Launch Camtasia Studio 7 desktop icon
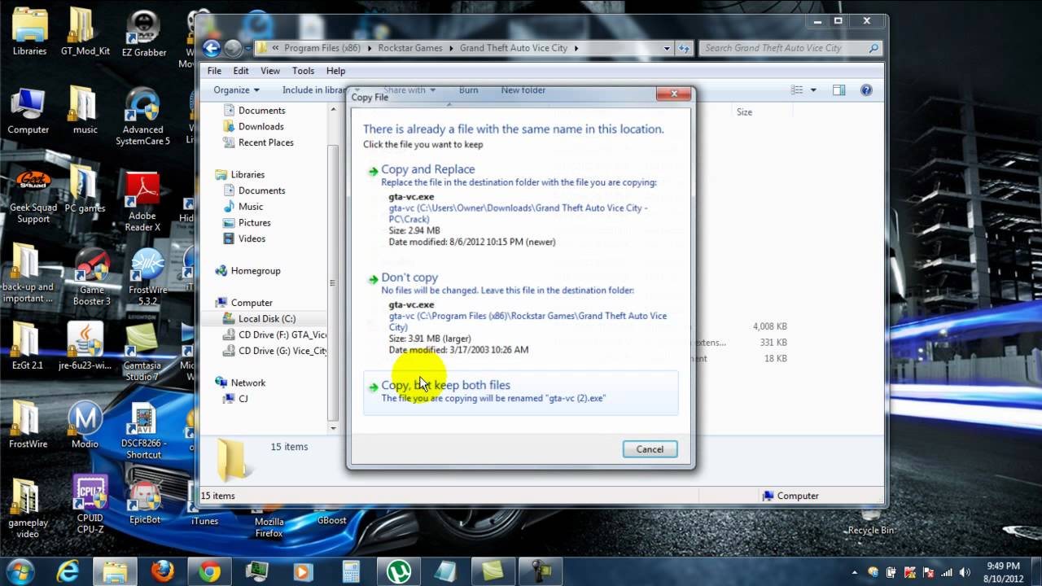 [x=142, y=352]
